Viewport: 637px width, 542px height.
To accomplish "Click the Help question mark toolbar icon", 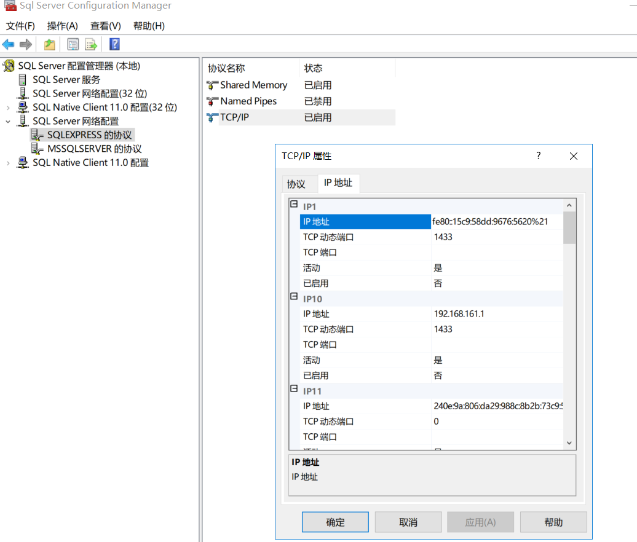I will tap(114, 44).
